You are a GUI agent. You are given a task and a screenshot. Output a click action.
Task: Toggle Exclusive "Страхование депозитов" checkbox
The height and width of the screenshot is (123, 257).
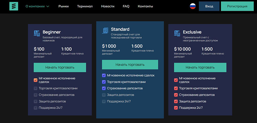pos(176,95)
